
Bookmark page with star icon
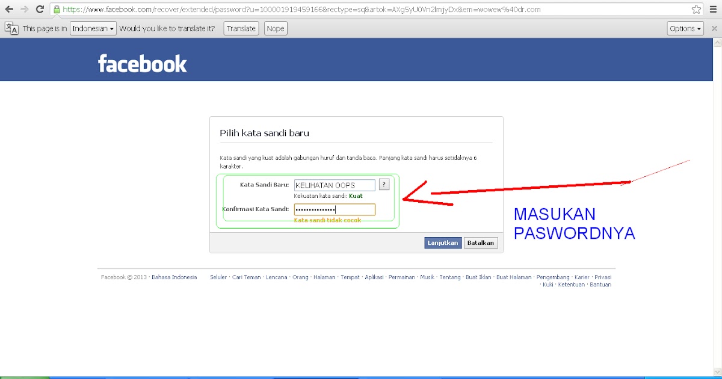click(x=696, y=10)
